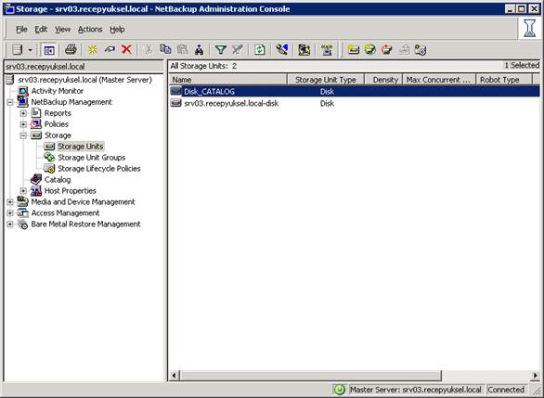Screen dimensions: 544x398
Task: Expand Media and Device Management node
Action: (10, 202)
